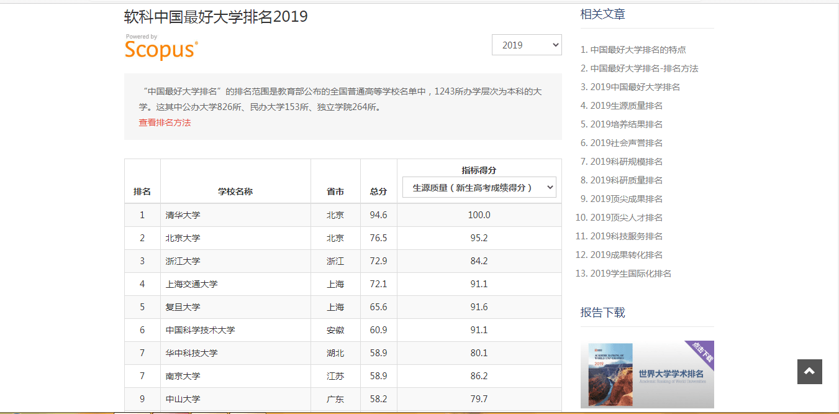Click 安徽 province cell
839x414 pixels.
pyautogui.click(x=335, y=330)
